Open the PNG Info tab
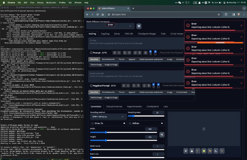This screenshot has height=160, width=247. coord(129,34)
